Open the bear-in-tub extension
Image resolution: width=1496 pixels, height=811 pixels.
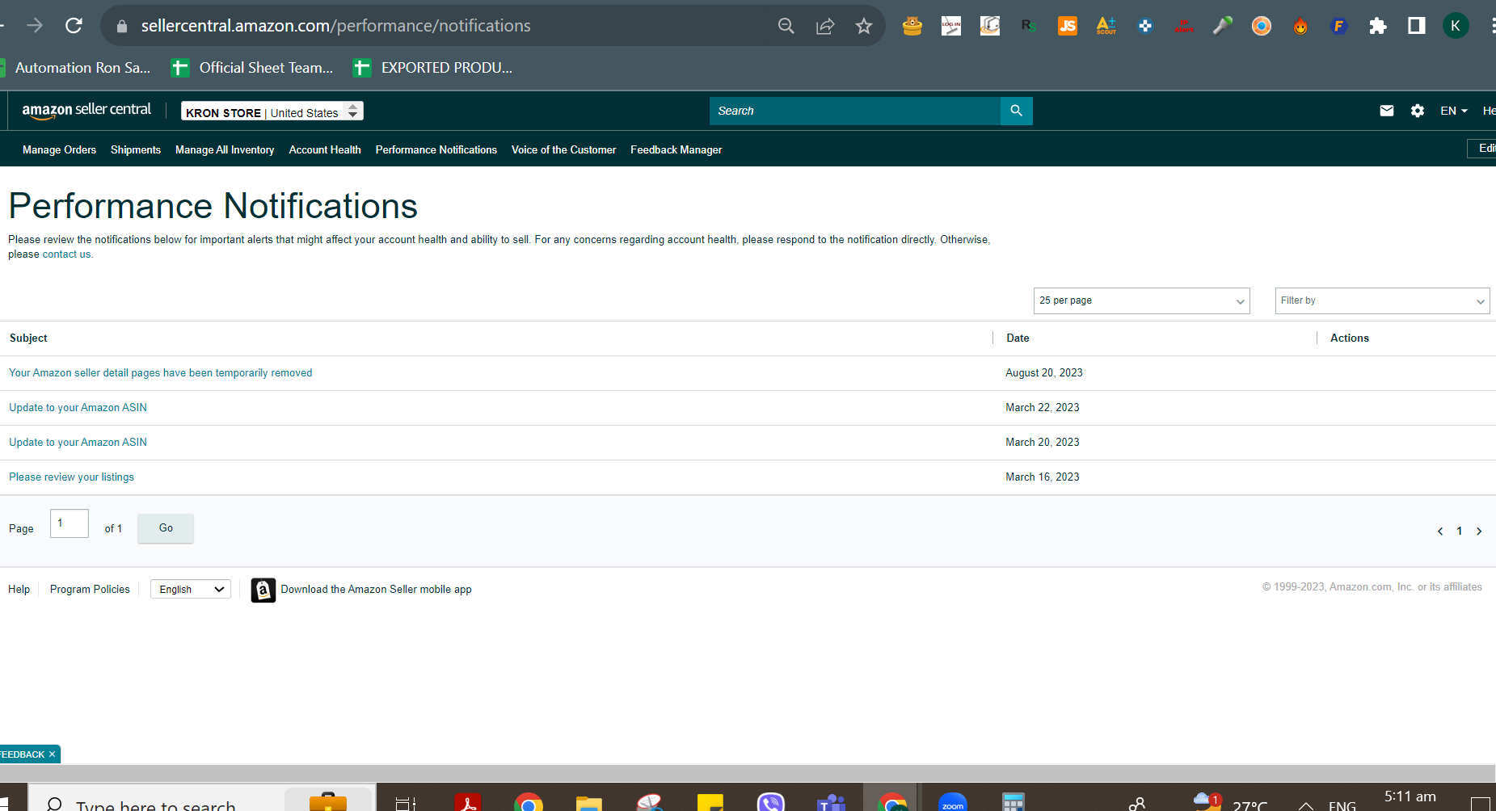[x=912, y=26]
